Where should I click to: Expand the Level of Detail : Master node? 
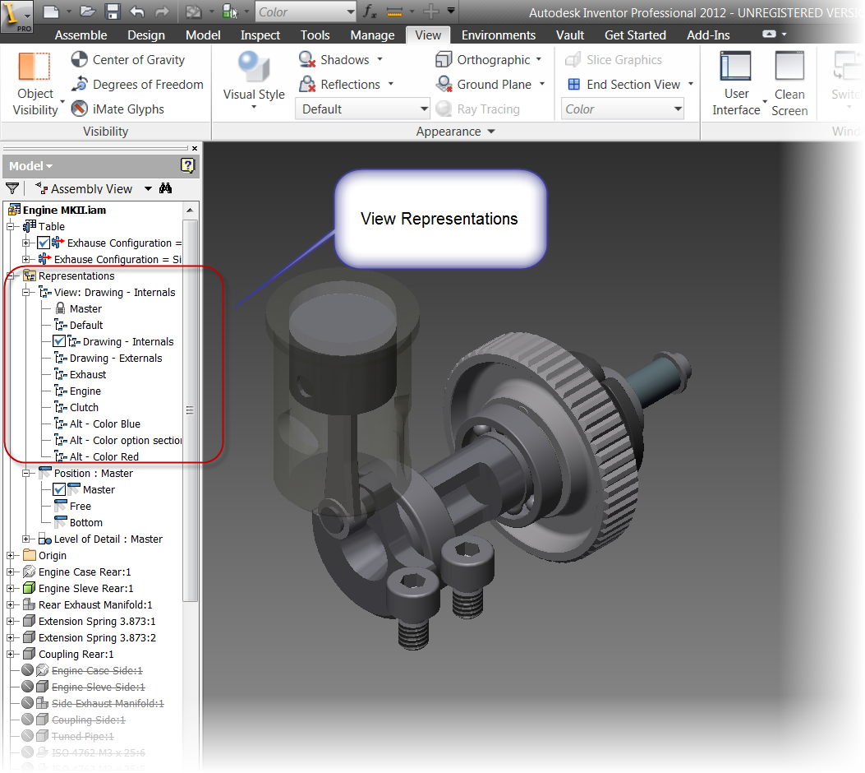pos(26,539)
